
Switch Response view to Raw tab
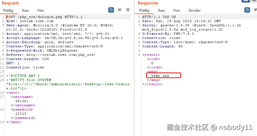click(161, 10)
